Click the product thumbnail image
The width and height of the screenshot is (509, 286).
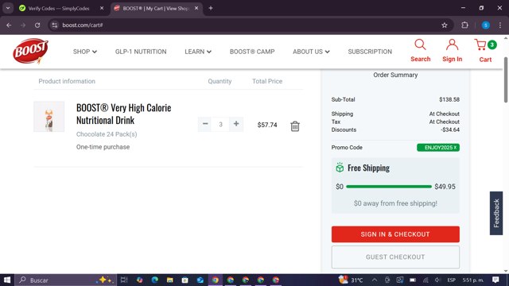click(x=49, y=117)
